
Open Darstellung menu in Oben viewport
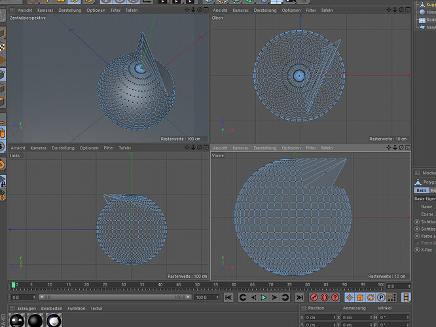point(265,10)
